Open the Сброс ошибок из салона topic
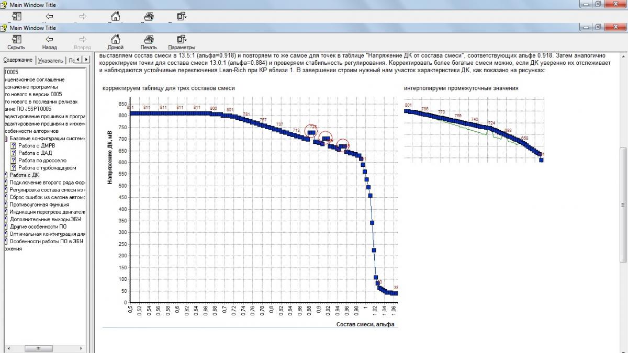This screenshot has height=353, width=628. [47, 197]
